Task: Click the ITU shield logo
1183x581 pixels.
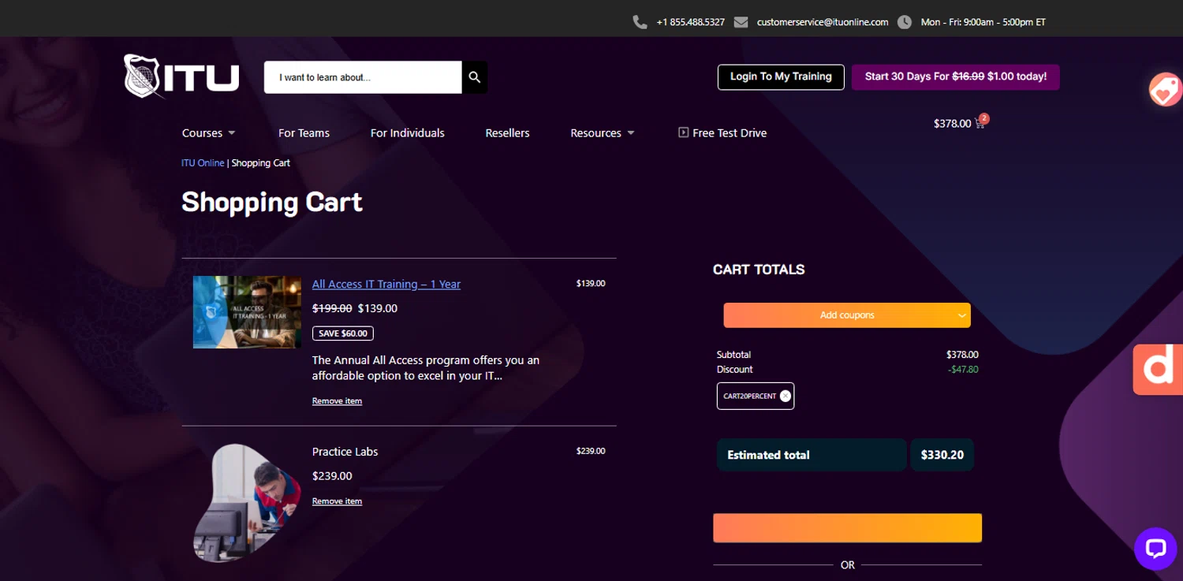Action: (x=181, y=76)
